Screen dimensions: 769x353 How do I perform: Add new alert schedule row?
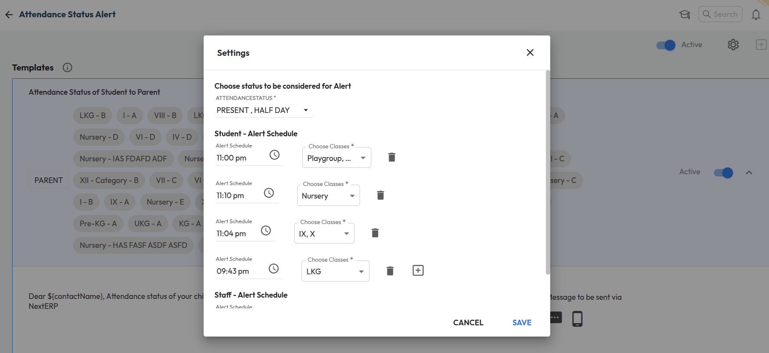tap(418, 270)
